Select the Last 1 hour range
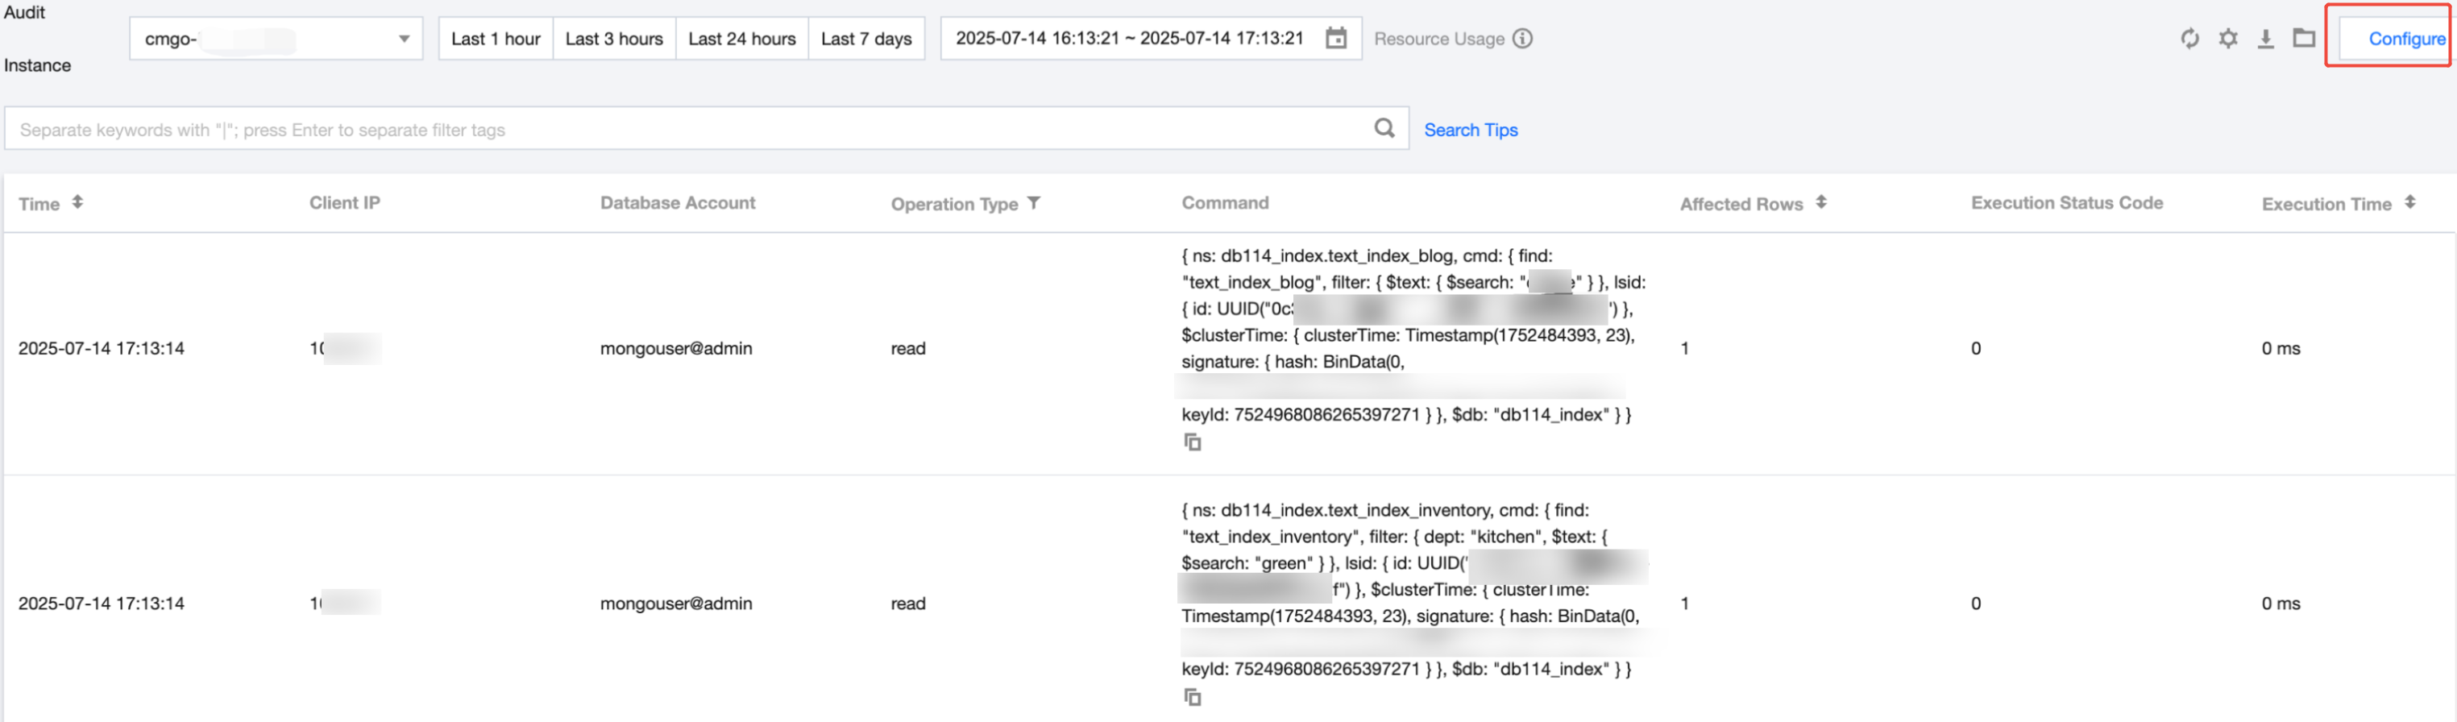 click(495, 39)
